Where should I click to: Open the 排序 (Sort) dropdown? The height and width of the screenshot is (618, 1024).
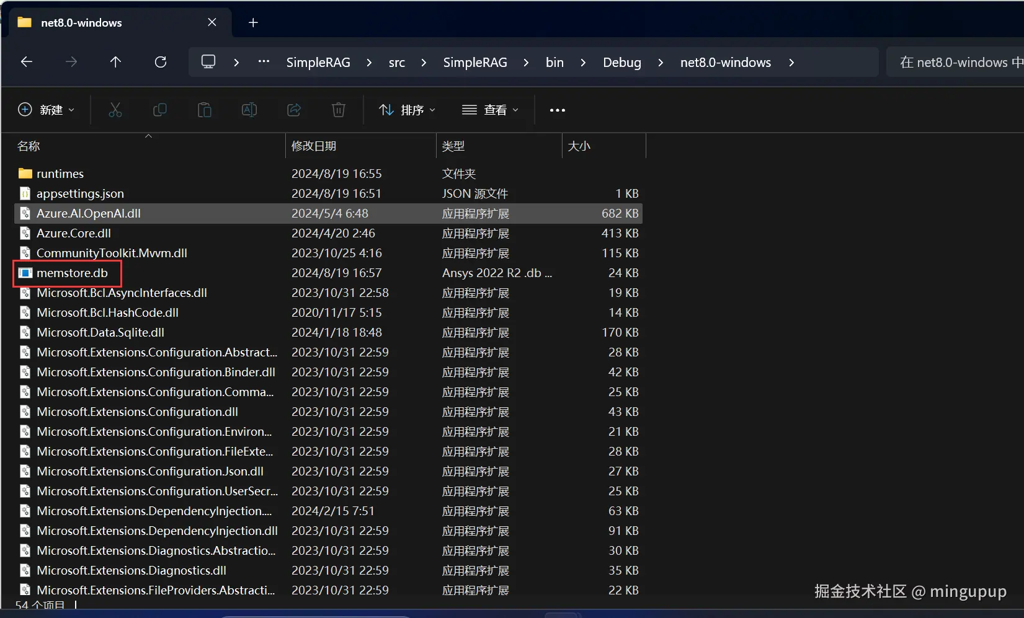pyautogui.click(x=407, y=110)
